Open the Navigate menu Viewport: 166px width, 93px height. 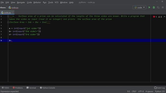pos(21,2)
